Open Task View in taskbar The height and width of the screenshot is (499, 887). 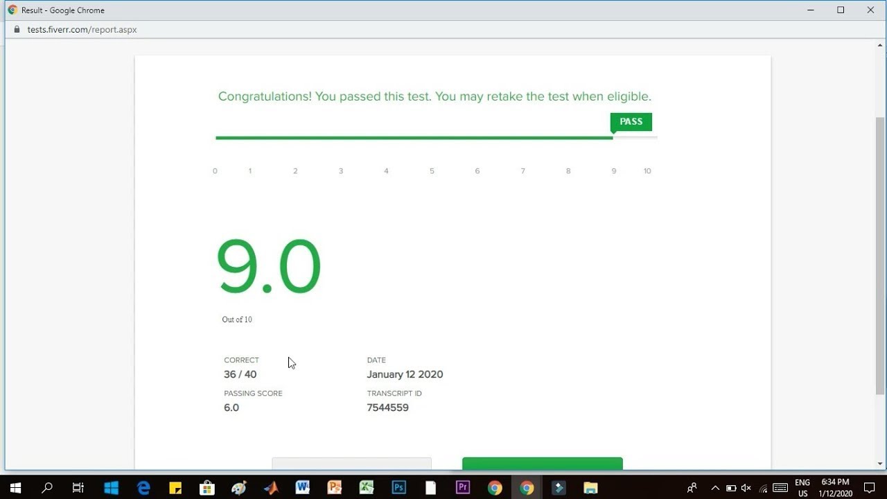tap(78, 487)
